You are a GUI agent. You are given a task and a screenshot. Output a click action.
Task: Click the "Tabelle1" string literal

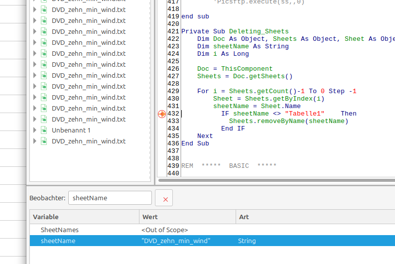tap(304, 114)
